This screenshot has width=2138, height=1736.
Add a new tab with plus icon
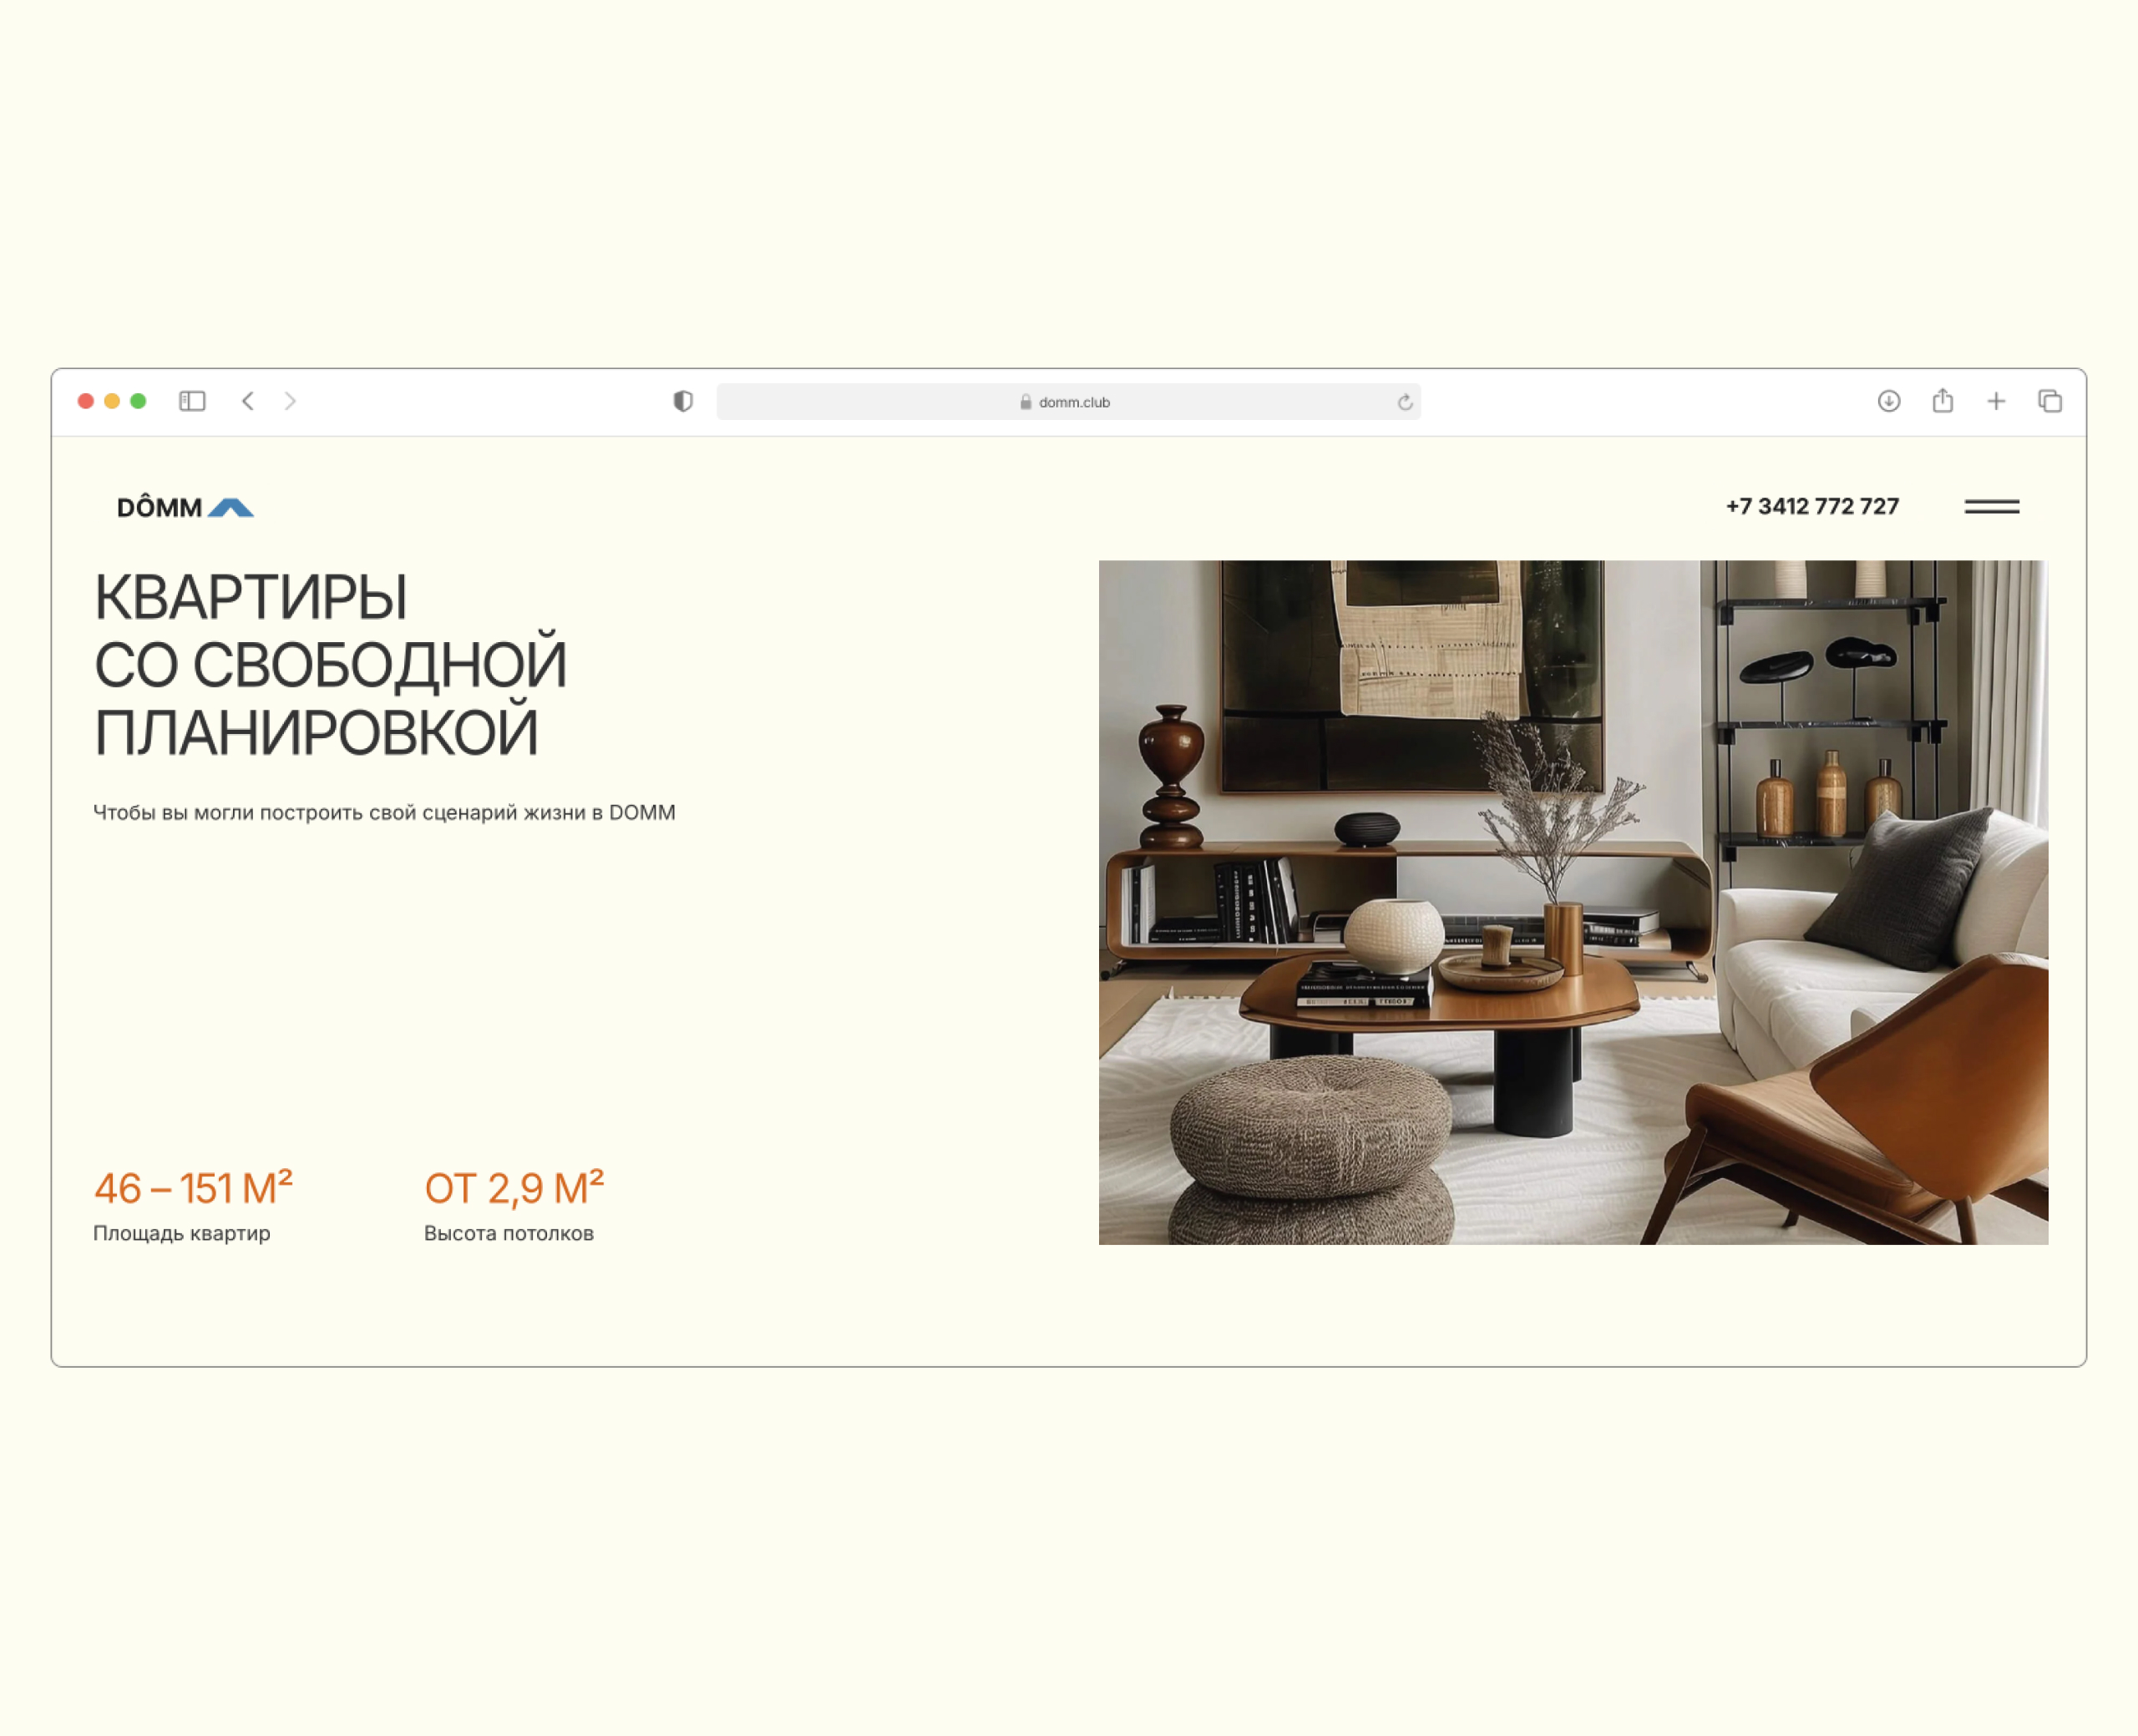point(1996,401)
